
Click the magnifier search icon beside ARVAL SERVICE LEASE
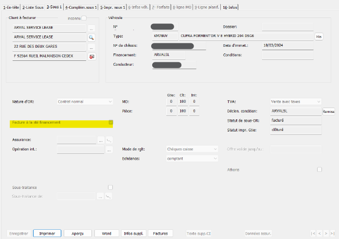pyautogui.click(x=91, y=37)
